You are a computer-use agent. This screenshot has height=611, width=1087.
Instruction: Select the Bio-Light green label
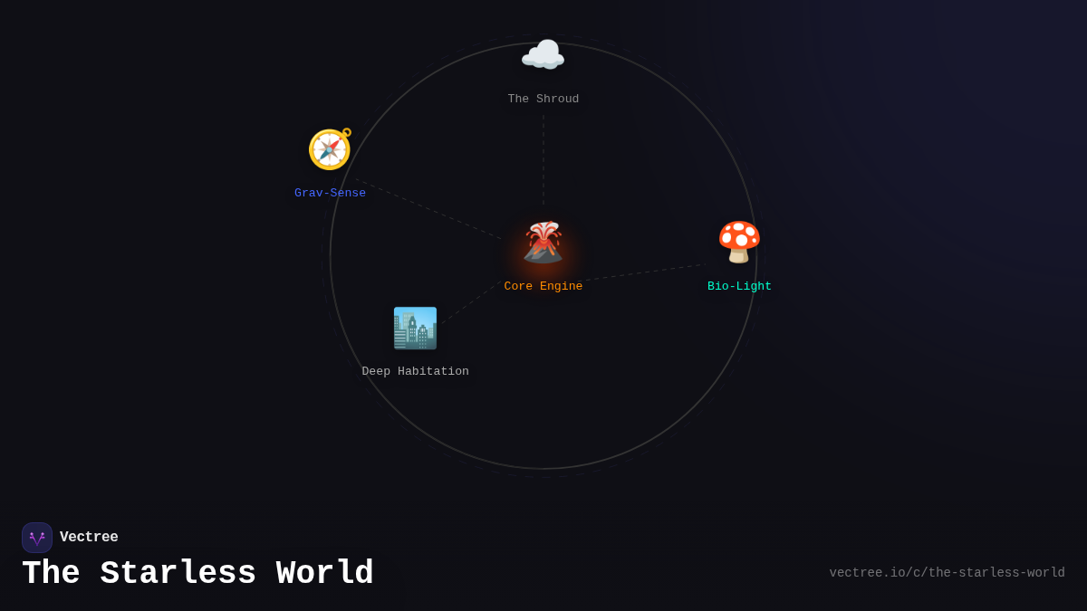739,285
